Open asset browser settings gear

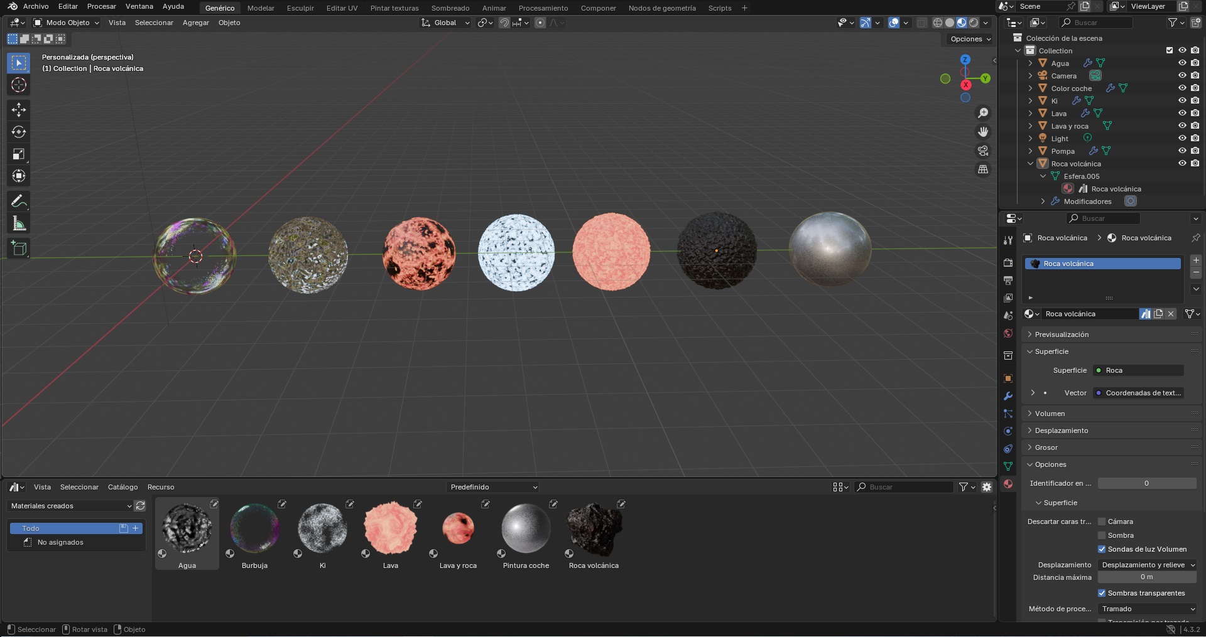tap(987, 487)
